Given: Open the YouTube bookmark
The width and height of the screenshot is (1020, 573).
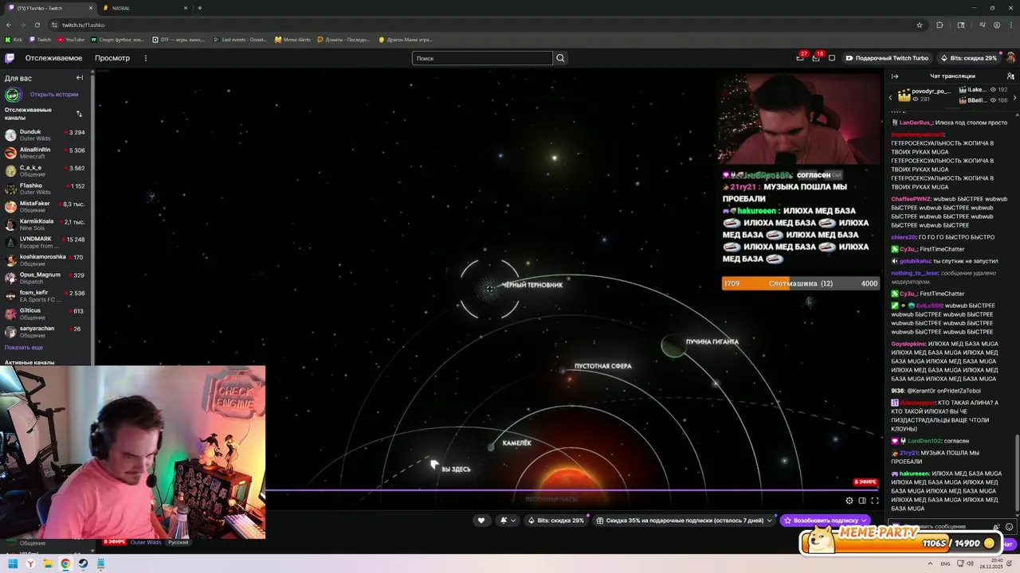Looking at the screenshot, I should point(71,39).
